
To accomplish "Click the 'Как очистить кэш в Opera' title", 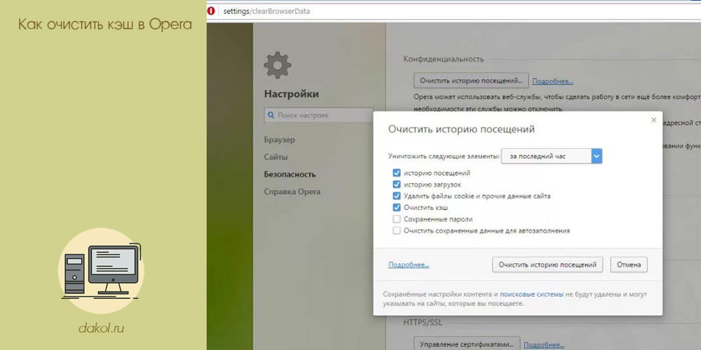I will point(105,25).
